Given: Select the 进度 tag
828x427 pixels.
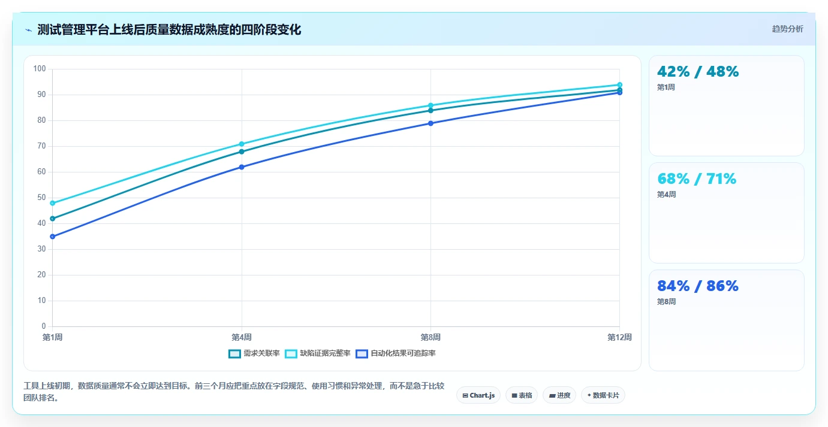Looking at the screenshot, I should point(559,395).
